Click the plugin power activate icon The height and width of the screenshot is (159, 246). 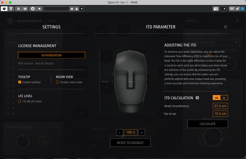click(4, 9)
